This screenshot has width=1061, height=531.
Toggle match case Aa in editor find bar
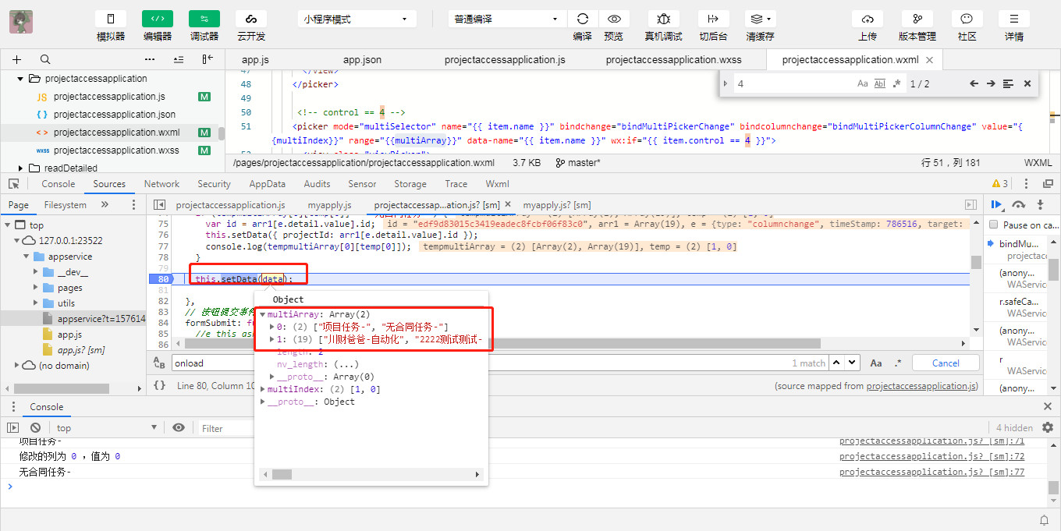pos(862,83)
